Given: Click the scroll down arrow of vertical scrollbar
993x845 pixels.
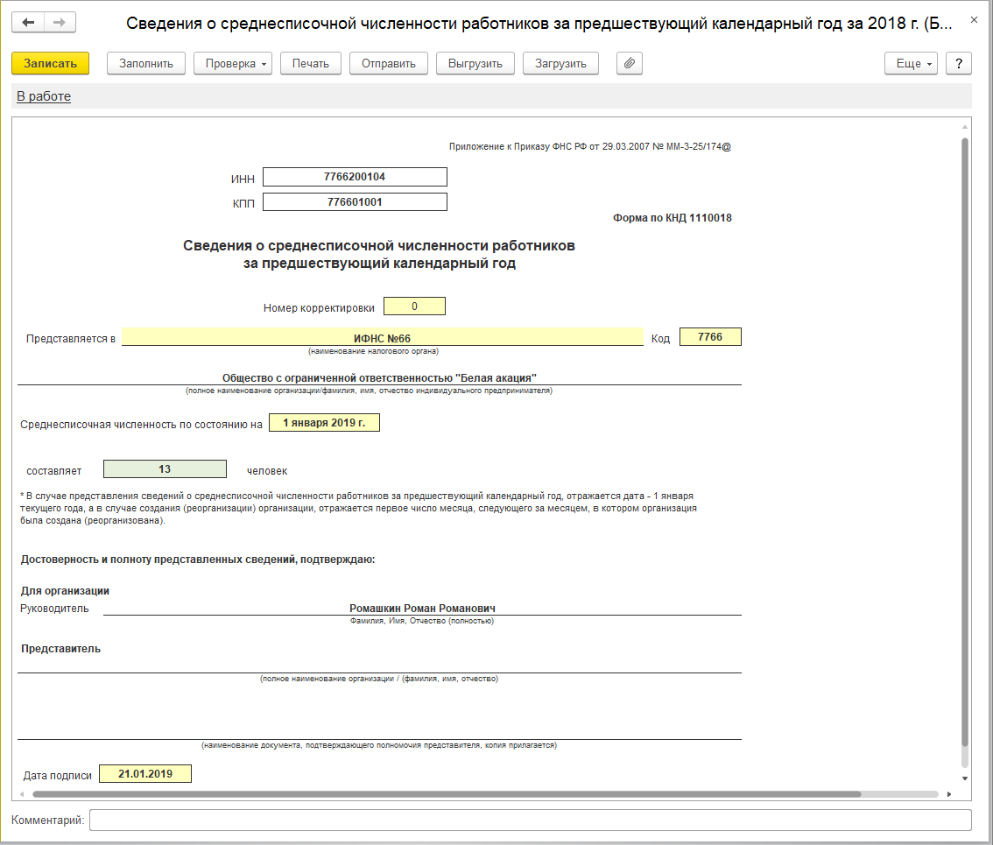Looking at the screenshot, I should click(964, 778).
